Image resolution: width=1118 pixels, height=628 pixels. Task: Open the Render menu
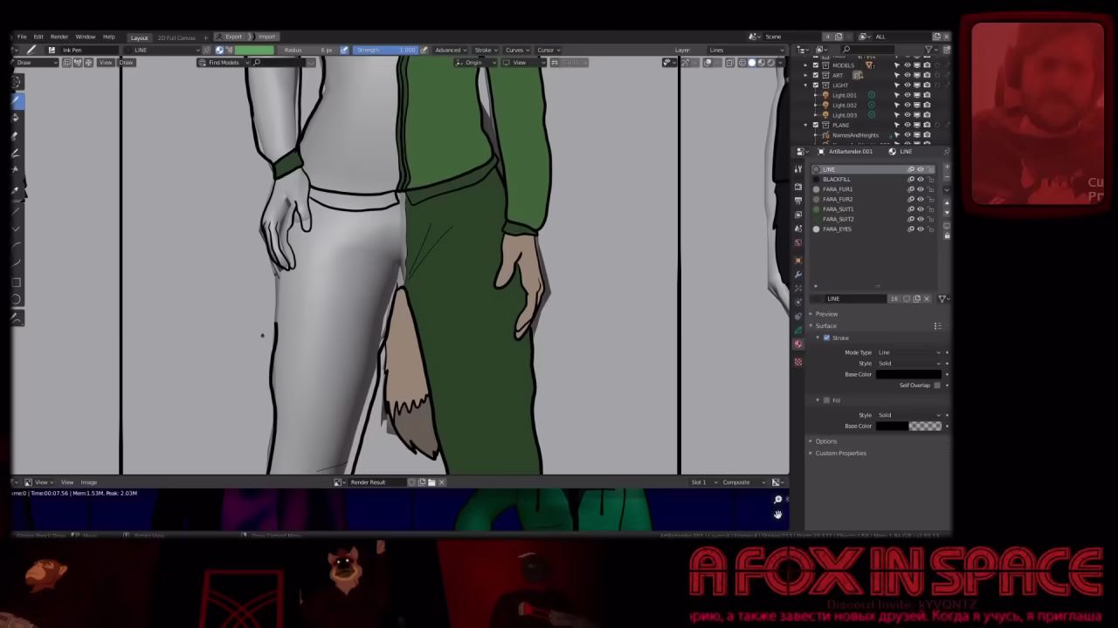pos(59,37)
